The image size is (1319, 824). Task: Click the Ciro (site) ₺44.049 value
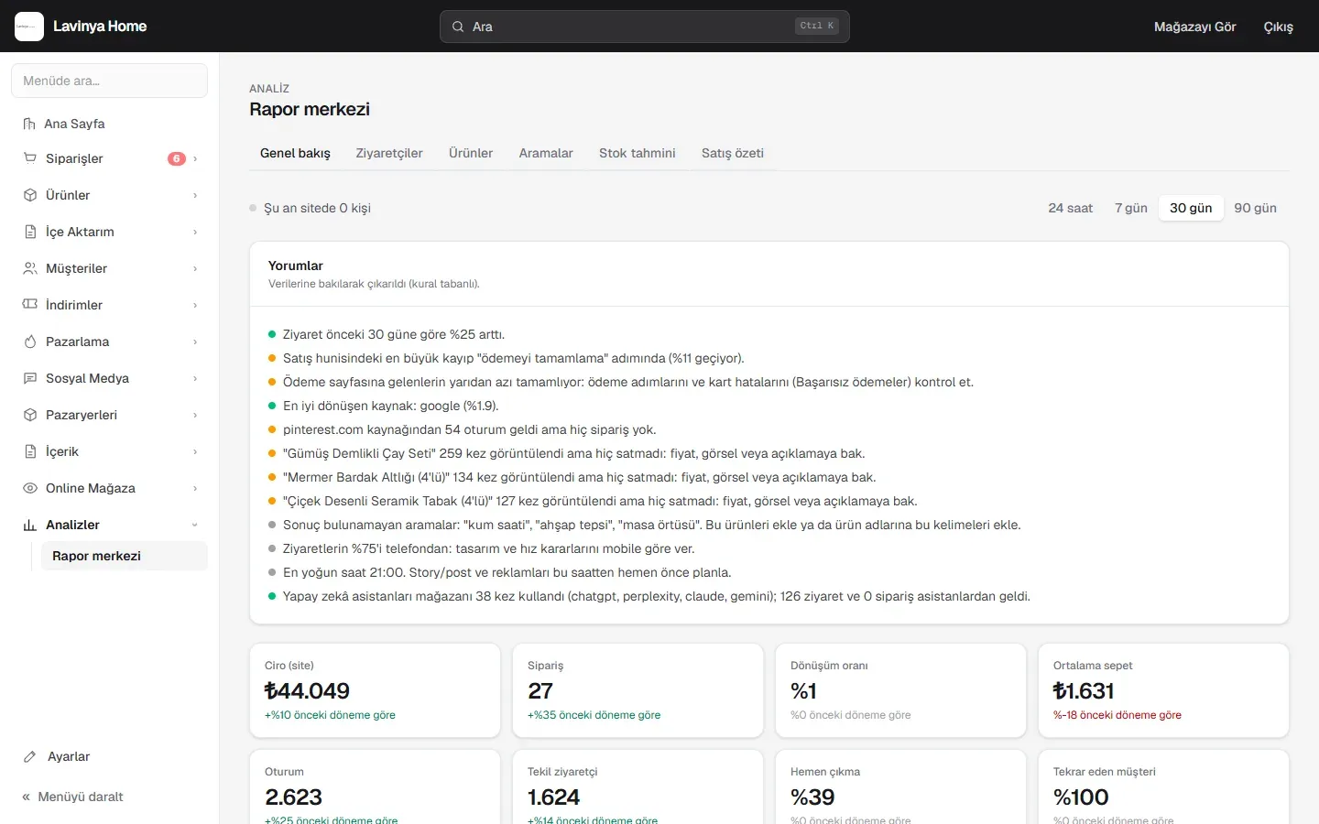click(x=308, y=690)
